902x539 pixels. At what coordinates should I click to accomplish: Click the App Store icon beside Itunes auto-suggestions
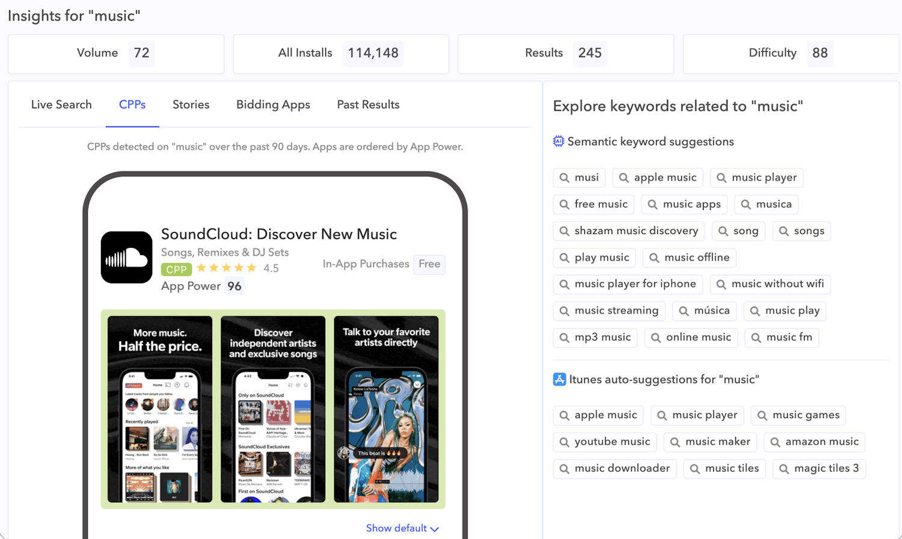click(558, 379)
